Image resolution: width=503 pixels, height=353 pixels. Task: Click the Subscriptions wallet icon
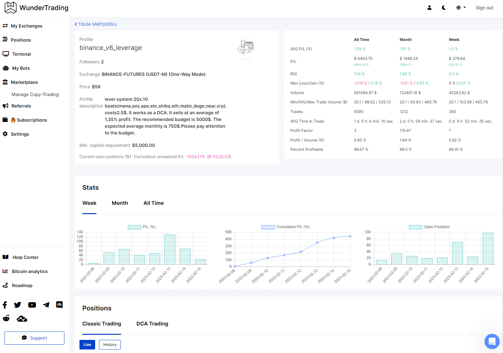pos(5,120)
